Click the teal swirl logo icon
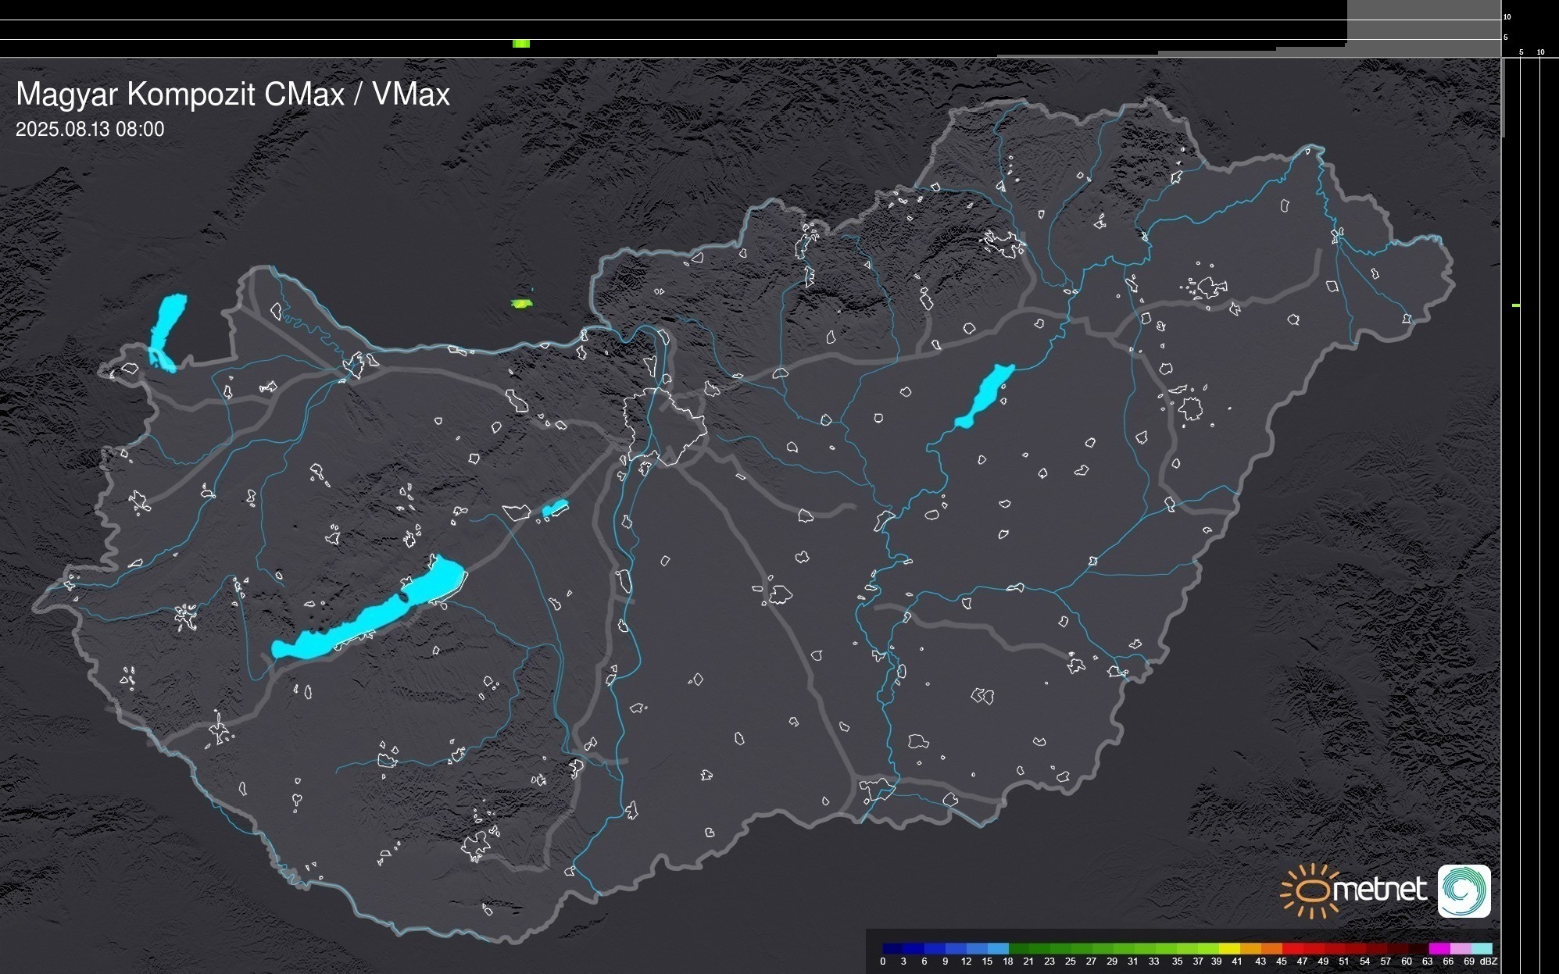The image size is (1559, 974). [1464, 890]
